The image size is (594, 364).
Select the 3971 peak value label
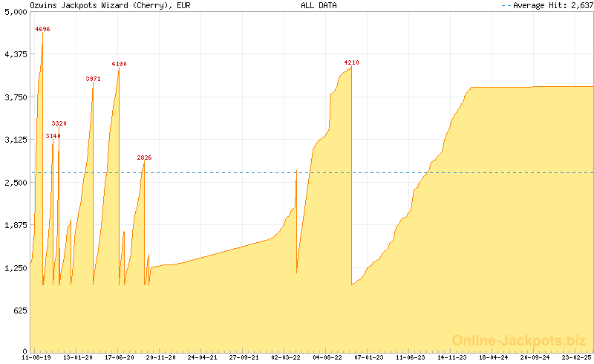coord(94,78)
